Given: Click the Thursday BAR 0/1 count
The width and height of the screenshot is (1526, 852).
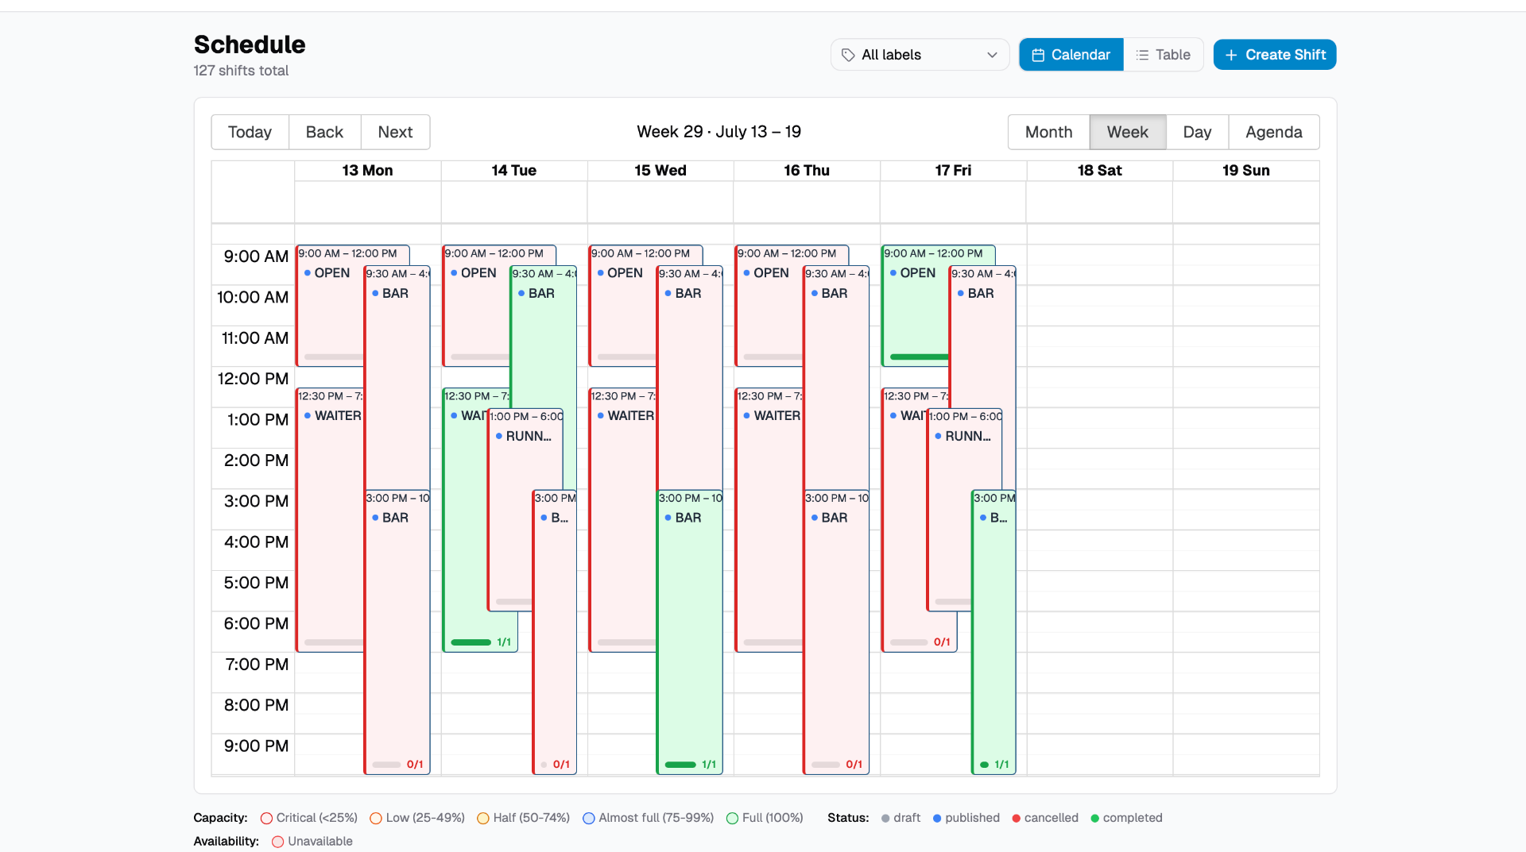Looking at the screenshot, I should [x=854, y=764].
